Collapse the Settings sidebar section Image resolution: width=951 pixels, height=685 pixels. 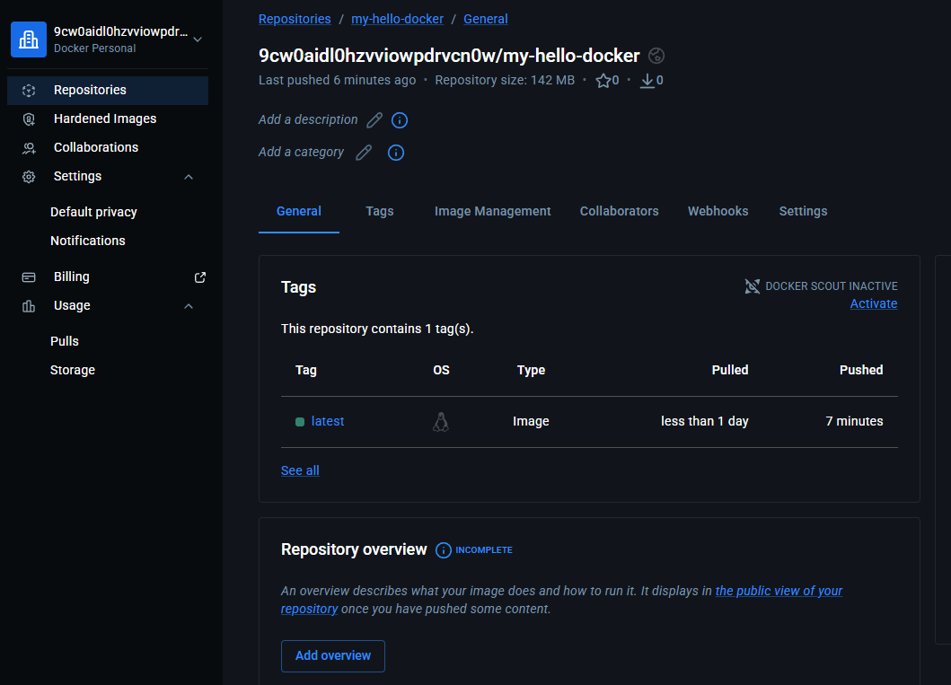[189, 177]
